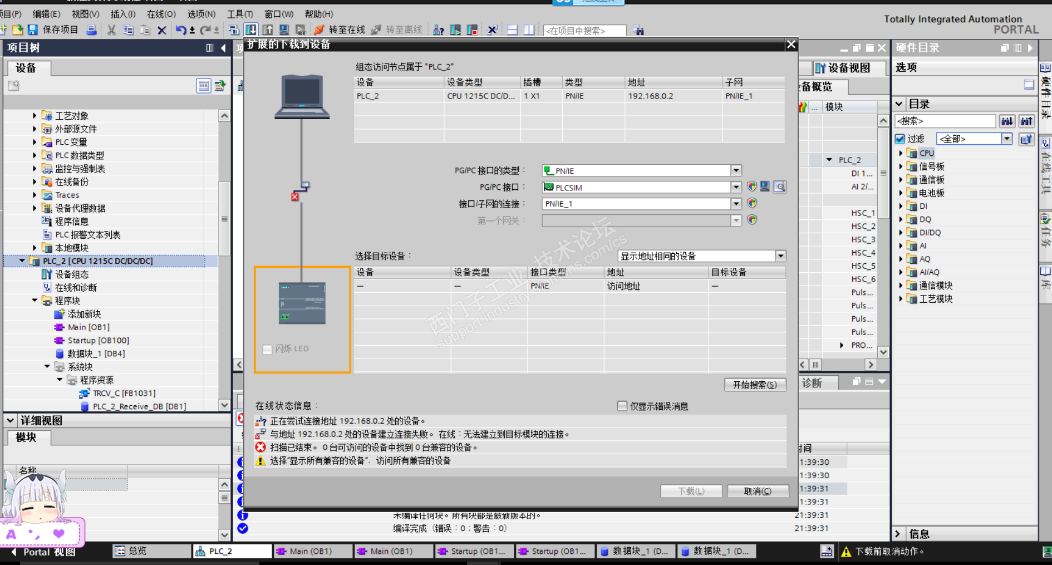This screenshot has height=565, width=1052.
Task: Click the 下载(L) button
Action: pos(691,491)
